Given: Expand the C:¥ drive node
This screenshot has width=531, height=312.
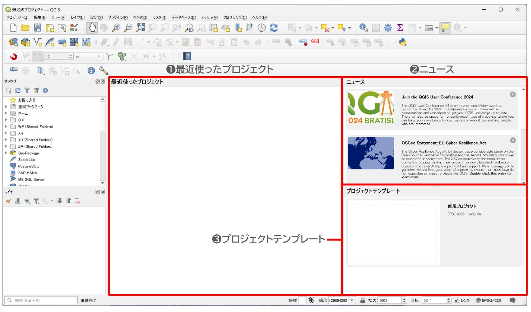Looking at the screenshot, I should pyautogui.click(x=6, y=120).
